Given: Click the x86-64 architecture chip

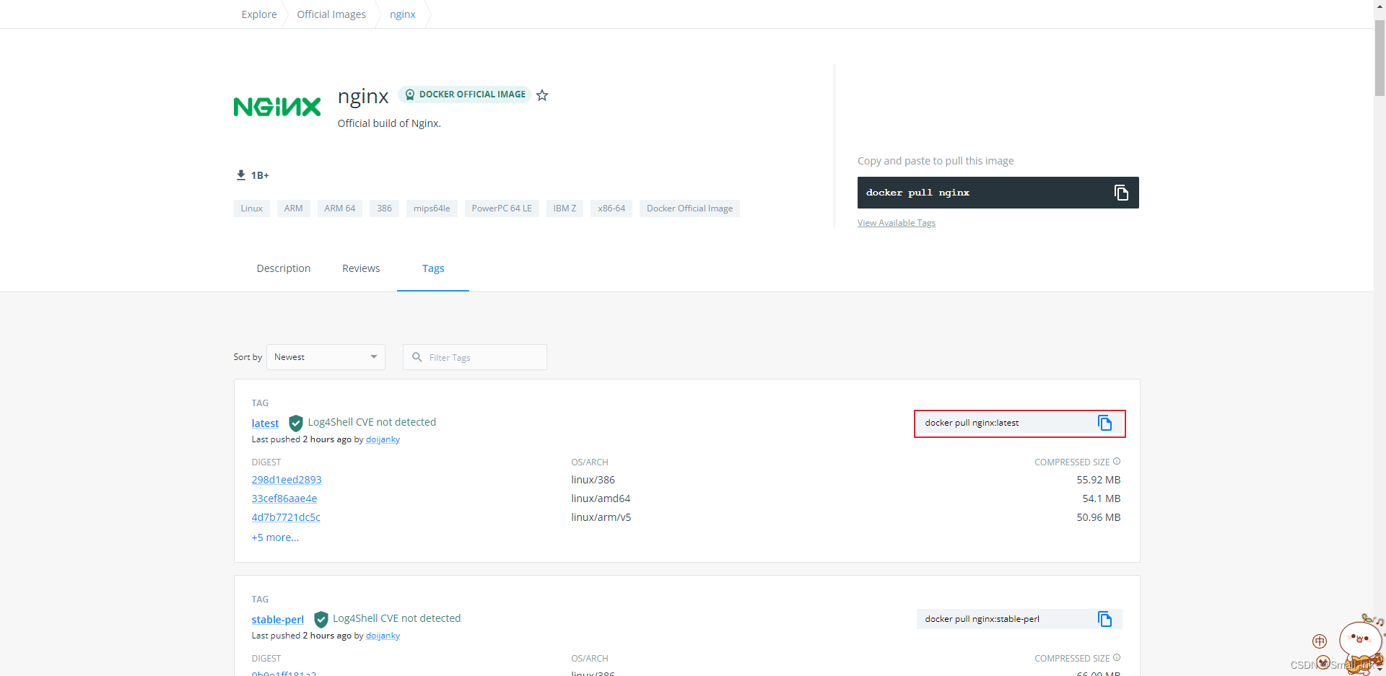Looking at the screenshot, I should (x=611, y=208).
